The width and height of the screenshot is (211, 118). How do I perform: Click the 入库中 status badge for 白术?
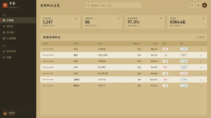coord(184,67)
